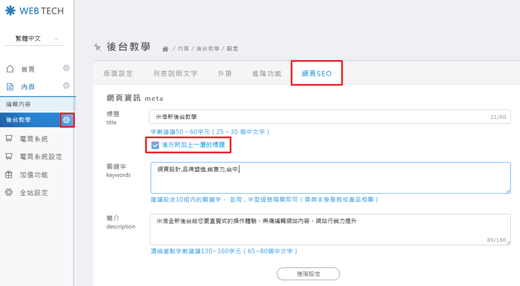Uncheck 後方附加上一層的標題 checkbox
The width and height of the screenshot is (520, 286).
155,145
